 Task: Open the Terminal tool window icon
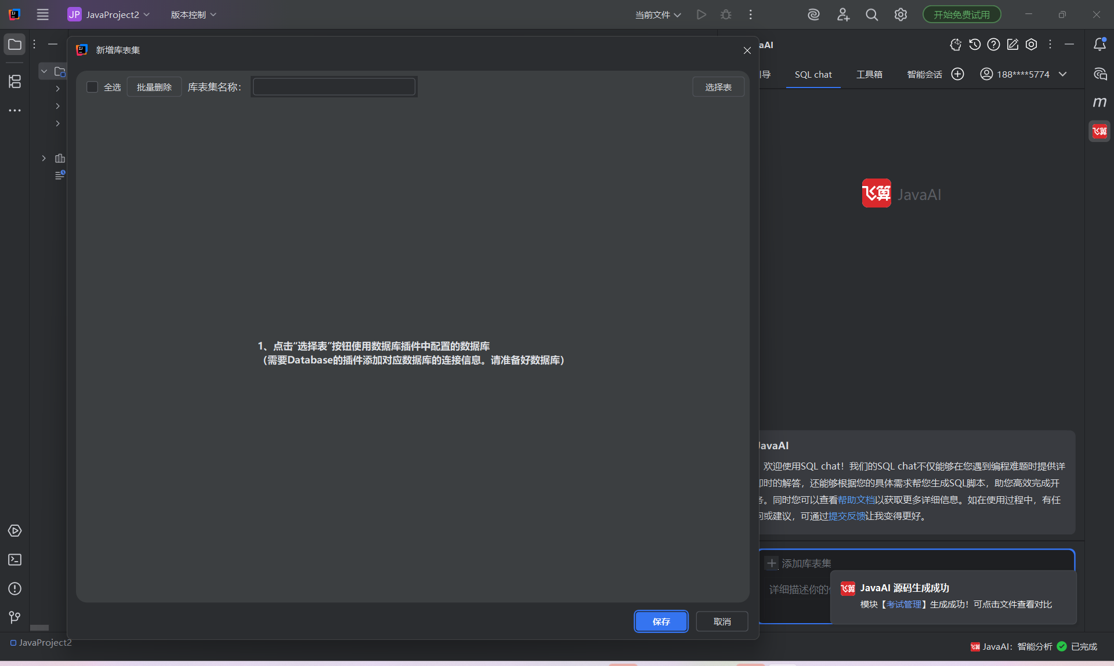15,560
